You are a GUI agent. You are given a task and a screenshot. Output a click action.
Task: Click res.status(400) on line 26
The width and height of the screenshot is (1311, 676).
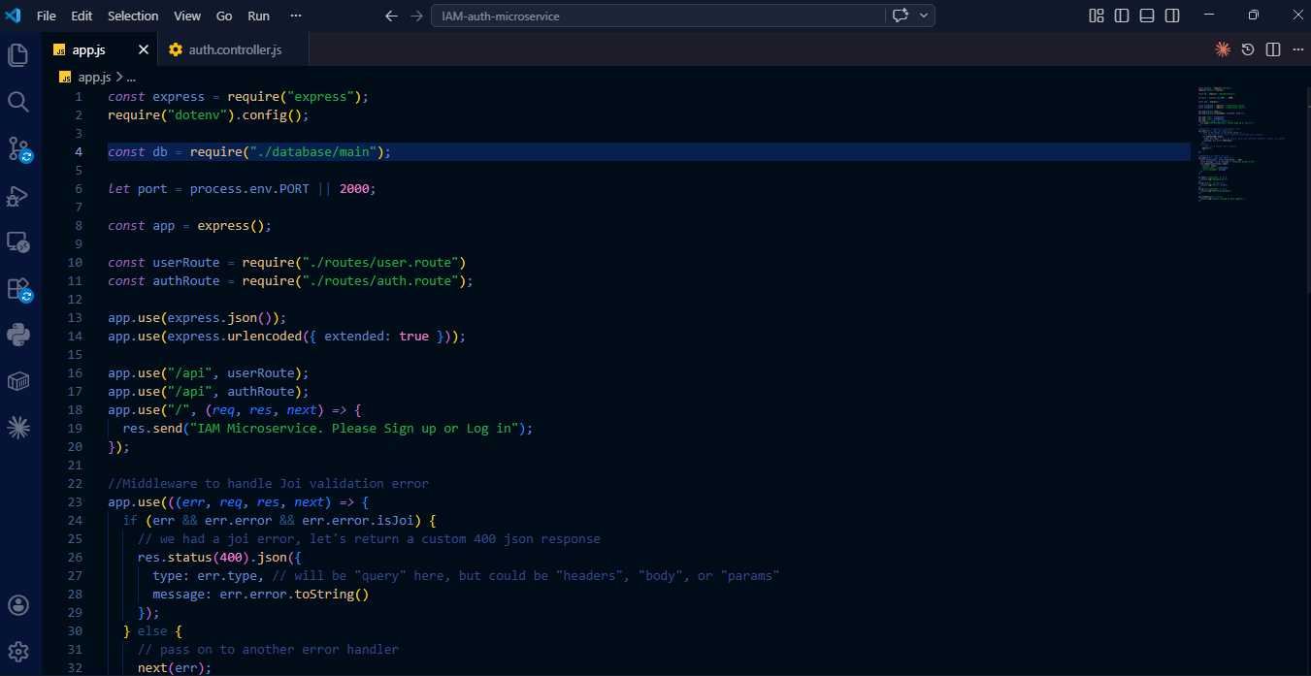pos(193,558)
